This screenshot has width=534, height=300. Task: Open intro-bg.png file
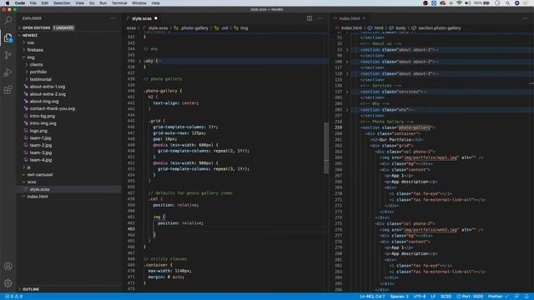[43, 116]
